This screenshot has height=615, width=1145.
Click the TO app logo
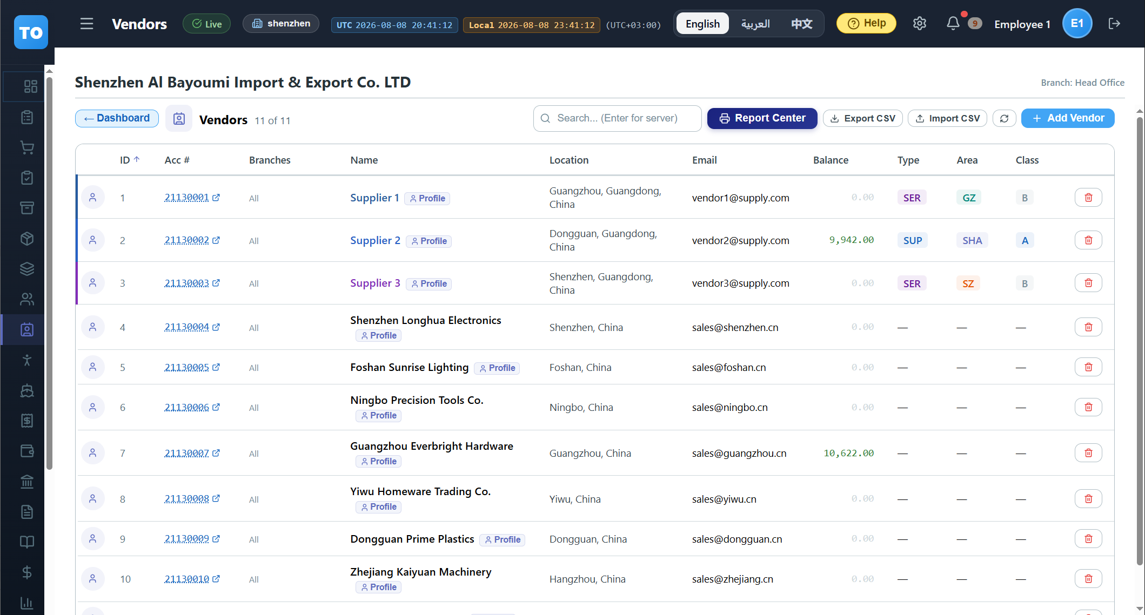[31, 32]
